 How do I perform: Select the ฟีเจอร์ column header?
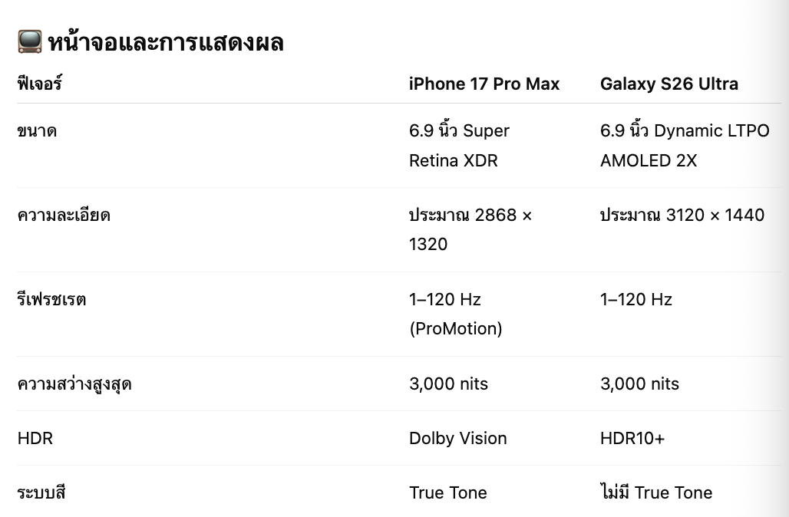39,84
